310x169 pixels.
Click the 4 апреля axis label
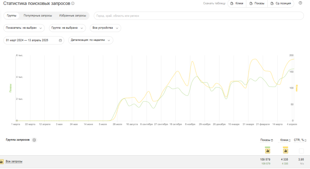click(x=292, y=124)
